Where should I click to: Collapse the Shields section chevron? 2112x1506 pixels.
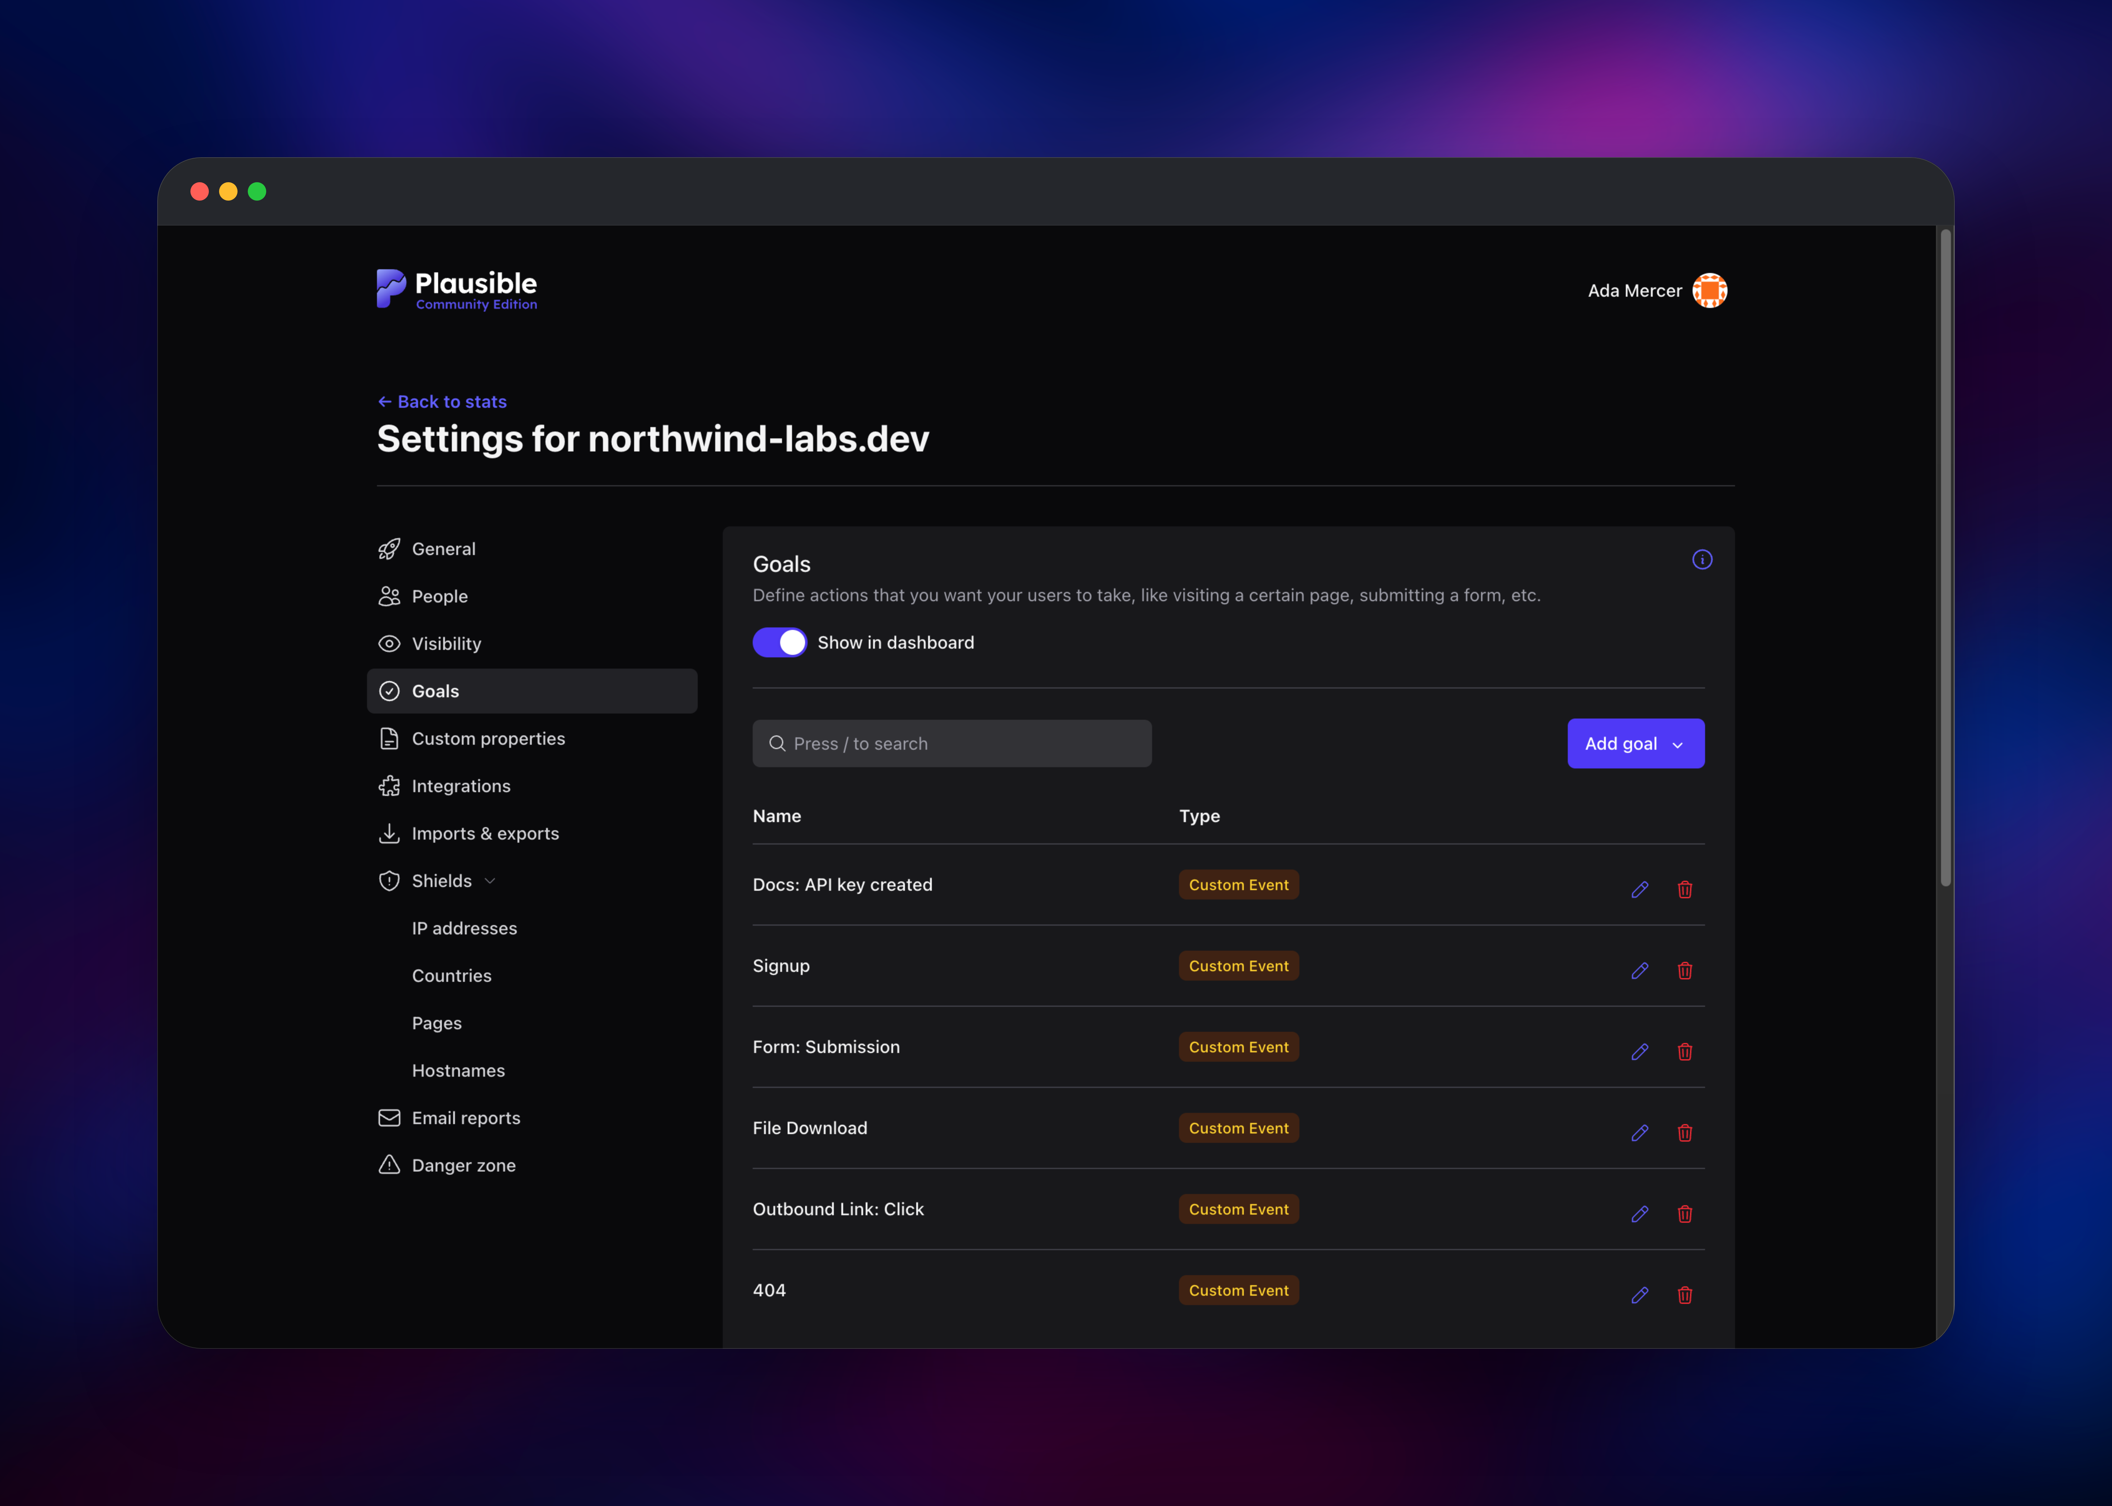490,881
